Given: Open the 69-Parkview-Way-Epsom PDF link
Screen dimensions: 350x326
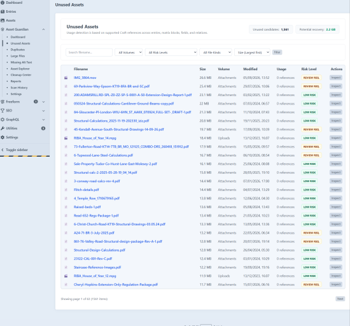Looking at the screenshot, I should tap(111, 87).
